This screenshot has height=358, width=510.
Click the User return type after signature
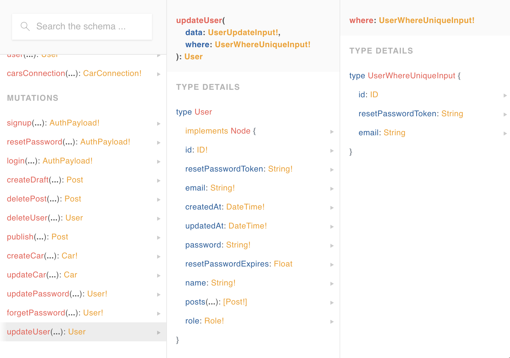pyautogui.click(x=193, y=57)
